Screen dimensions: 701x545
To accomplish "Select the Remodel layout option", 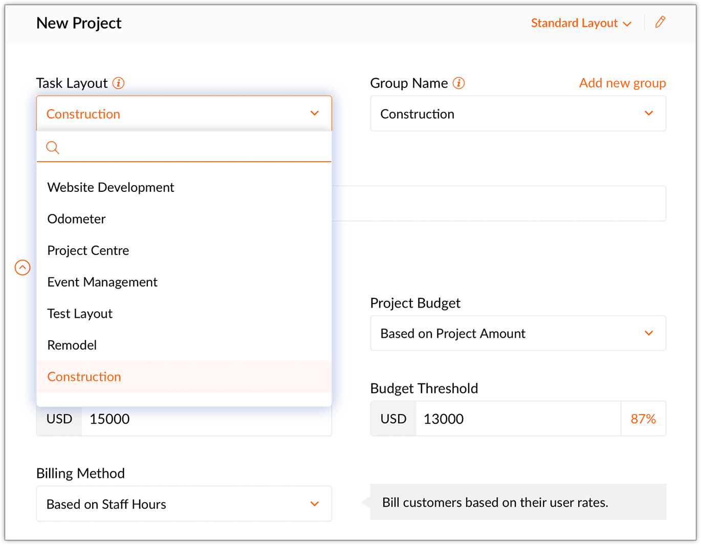I will 184,345.
